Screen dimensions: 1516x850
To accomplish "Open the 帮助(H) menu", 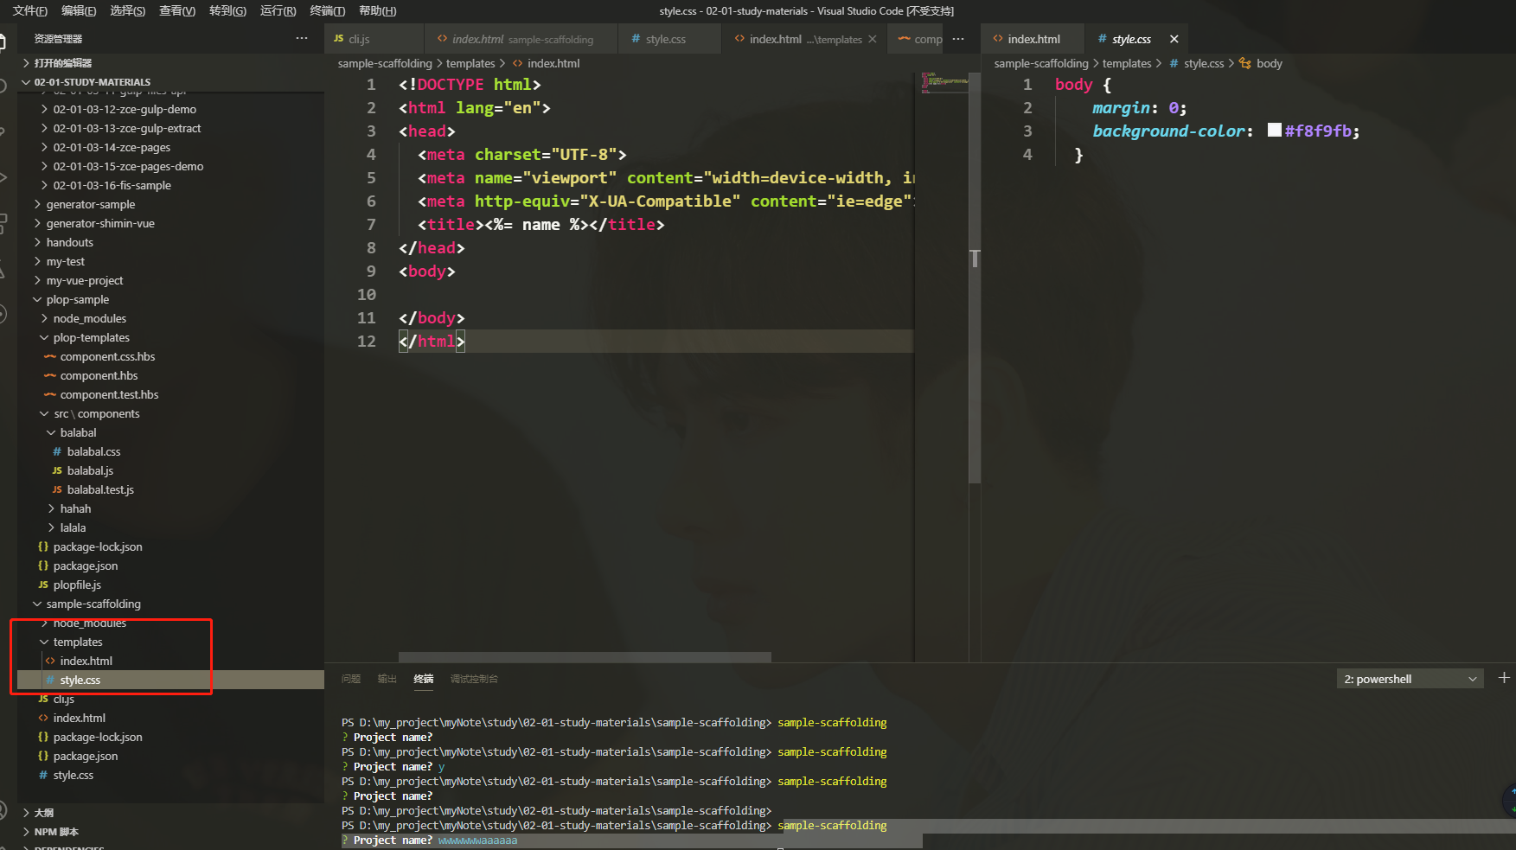I will click(378, 10).
